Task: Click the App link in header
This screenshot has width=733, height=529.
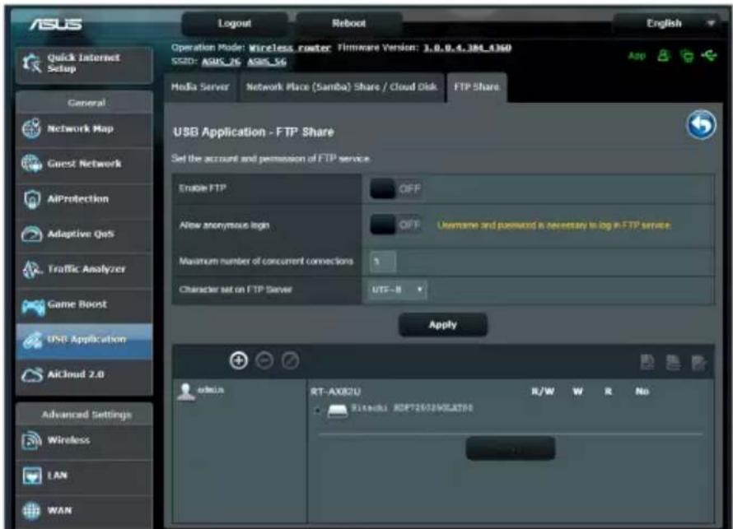Action: [x=637, y=56]
